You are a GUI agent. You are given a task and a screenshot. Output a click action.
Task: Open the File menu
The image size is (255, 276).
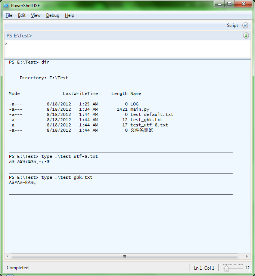point(9,15)
